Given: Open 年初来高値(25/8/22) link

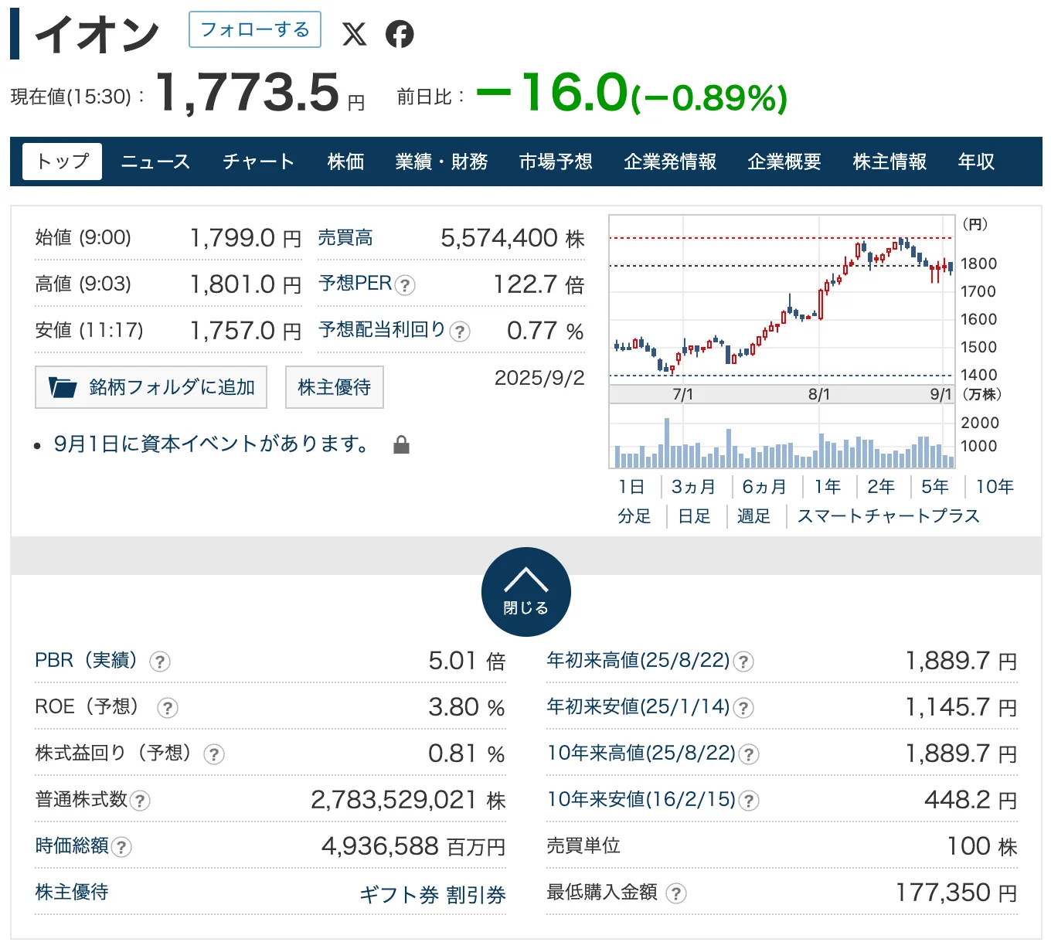Looking at the screenshot, I should click(x=638, y=661).
